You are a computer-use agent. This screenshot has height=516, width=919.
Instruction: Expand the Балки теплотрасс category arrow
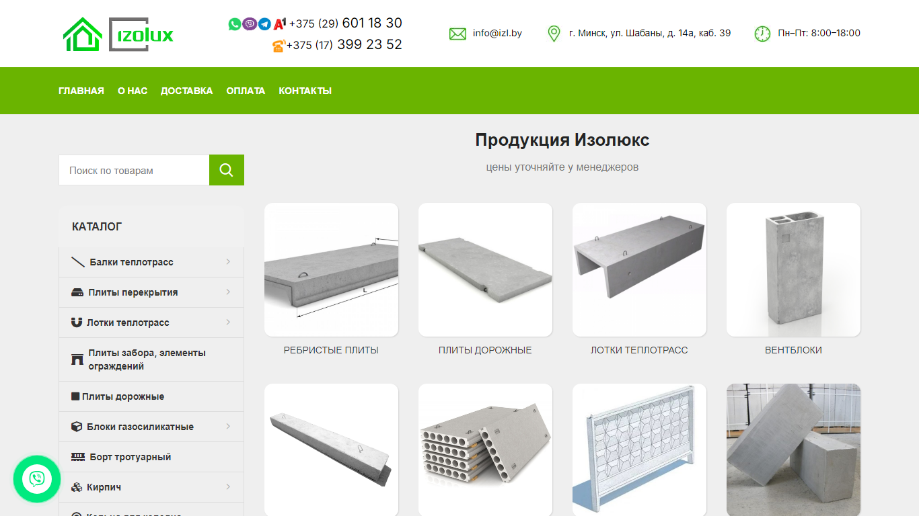coord(228,262)
